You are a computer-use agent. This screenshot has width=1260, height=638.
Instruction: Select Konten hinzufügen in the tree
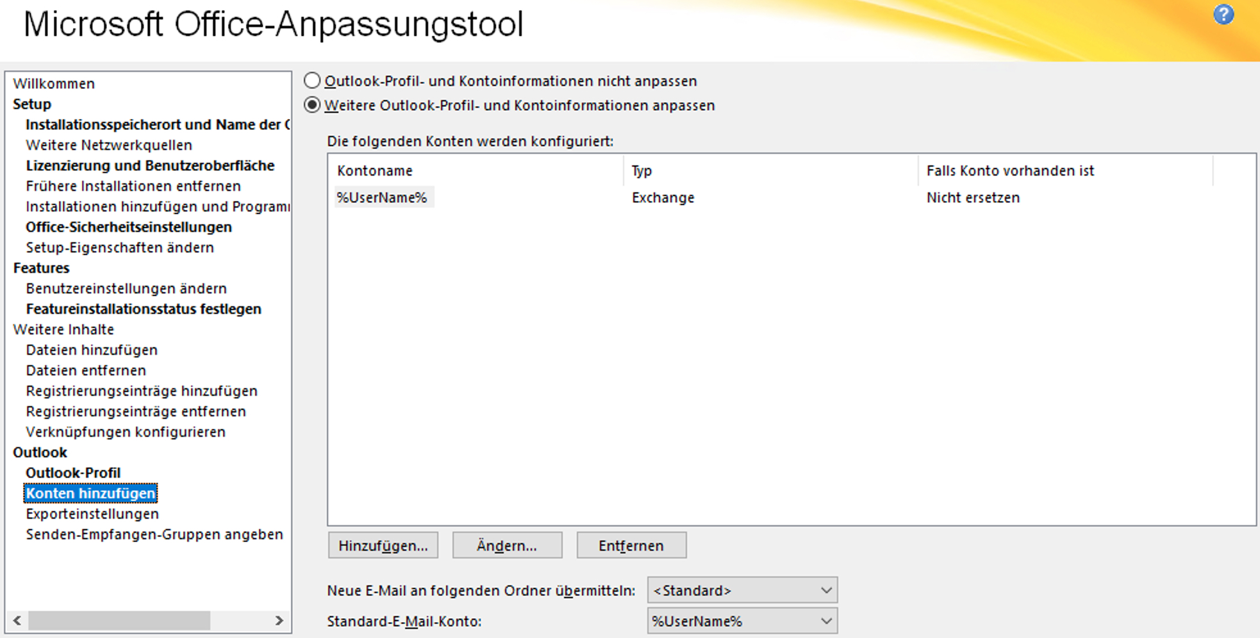click(x=90, y=493)
